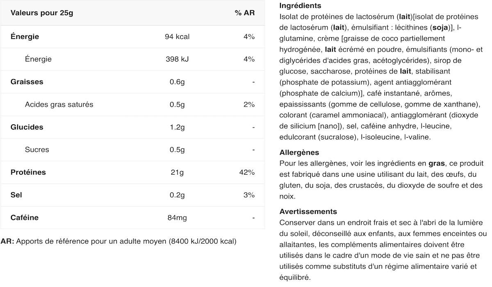This screenshot has height=287, width=492.
Task: Select the 'Graisses' row label
Action: coord(27,82)
